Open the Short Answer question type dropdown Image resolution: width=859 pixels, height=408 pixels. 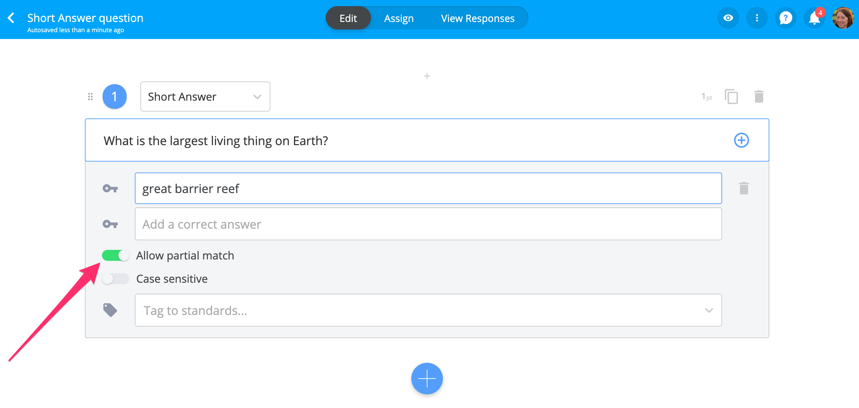pyautogui.click(x=205, y=97)
